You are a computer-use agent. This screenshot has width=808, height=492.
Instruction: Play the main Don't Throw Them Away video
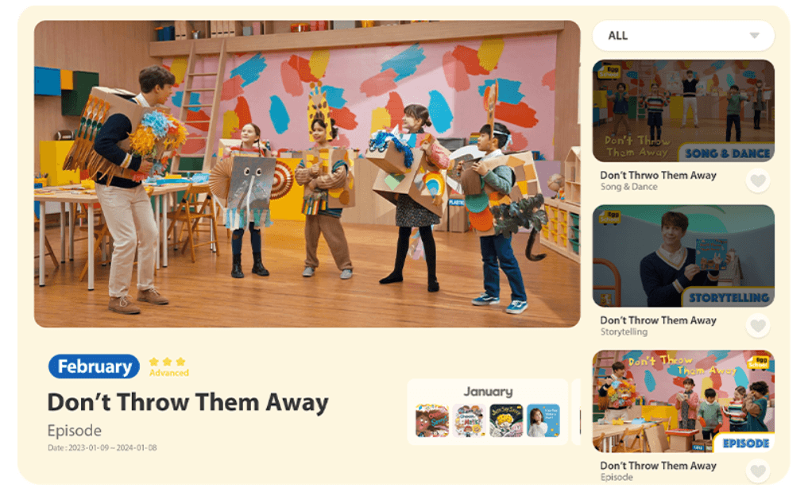tap(307, 174)
